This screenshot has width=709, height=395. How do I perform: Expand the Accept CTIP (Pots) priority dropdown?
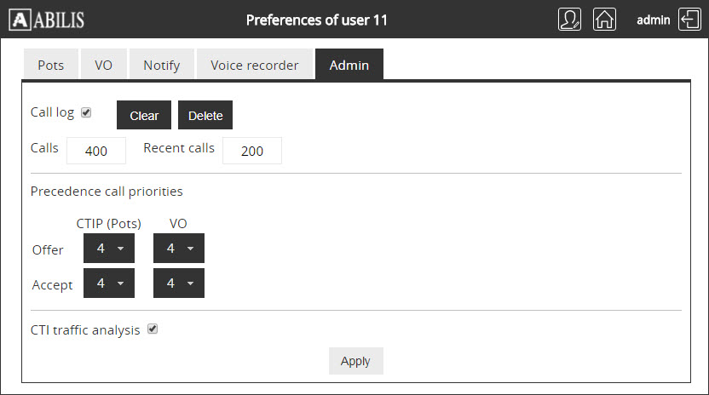109,283
